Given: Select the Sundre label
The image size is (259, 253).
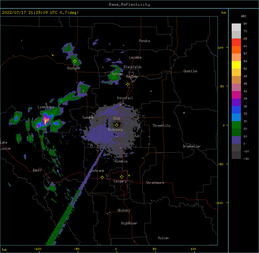Looking at the screenshot, I should [x=88, y=117].
